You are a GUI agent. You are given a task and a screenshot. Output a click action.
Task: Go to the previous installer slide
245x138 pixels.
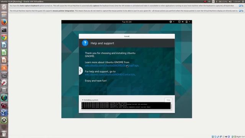[80, 71]
